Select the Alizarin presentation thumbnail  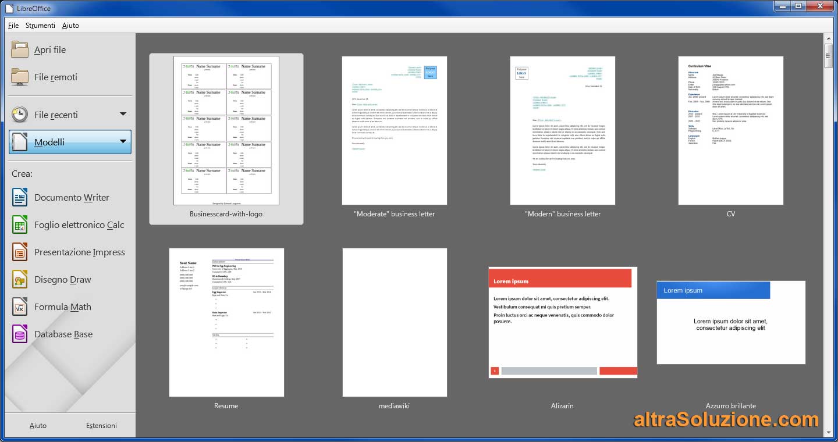click(x=563, y=322)
